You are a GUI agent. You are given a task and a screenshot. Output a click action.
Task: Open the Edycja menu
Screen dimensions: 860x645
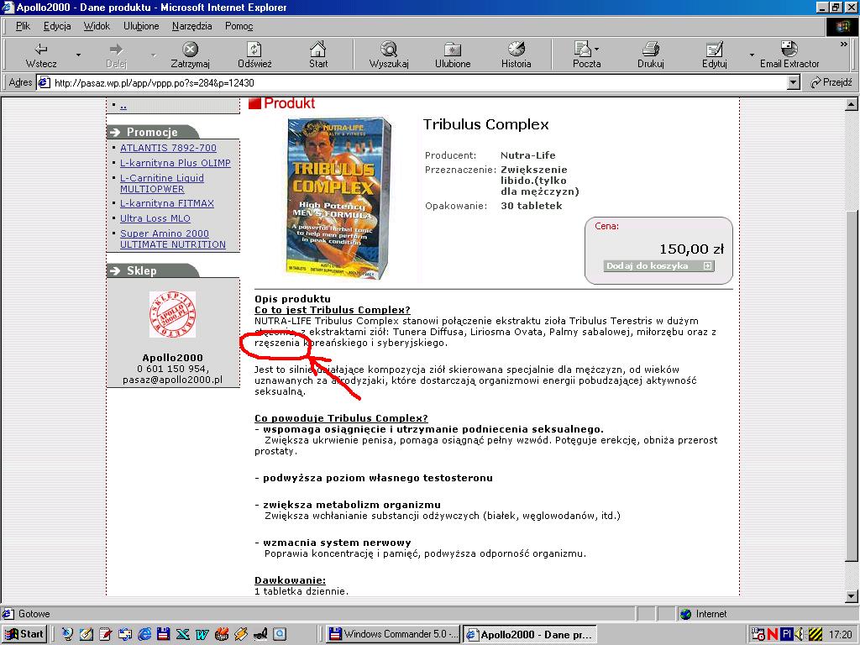click(x=57, y=26)
